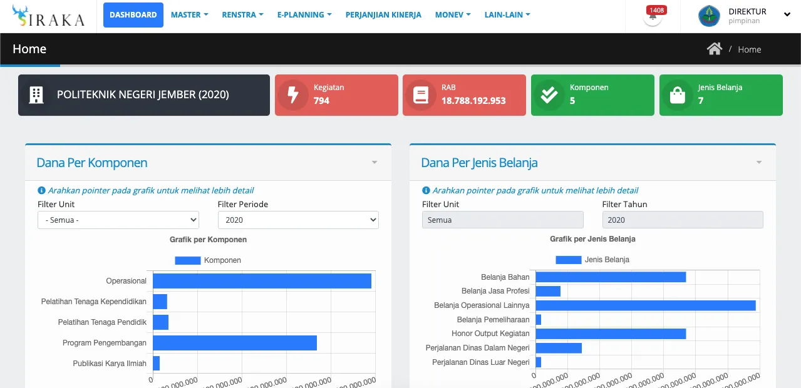Click the disabled Filter Tahun field showing 2020
The width and height of the screenshot is (801, 388).
coord(683,220)
